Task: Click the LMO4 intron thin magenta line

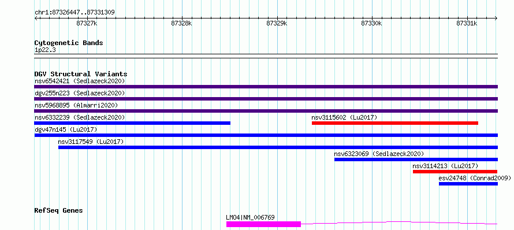Action: [x=399, y=223]
